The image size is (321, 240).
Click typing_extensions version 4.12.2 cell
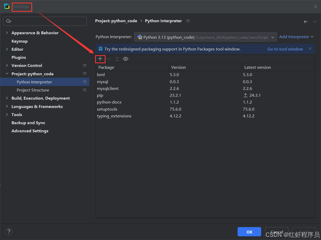pyautogui.click(x=176, y=116)
